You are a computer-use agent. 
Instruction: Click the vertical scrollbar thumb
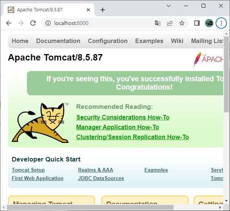(226, 74)
